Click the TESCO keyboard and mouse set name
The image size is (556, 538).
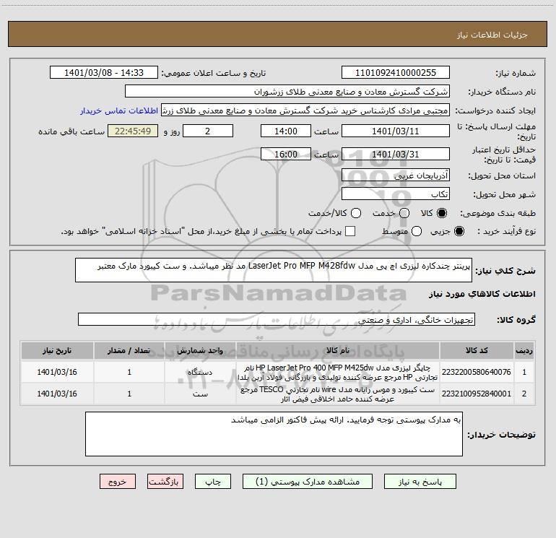(x=338, y=394)
